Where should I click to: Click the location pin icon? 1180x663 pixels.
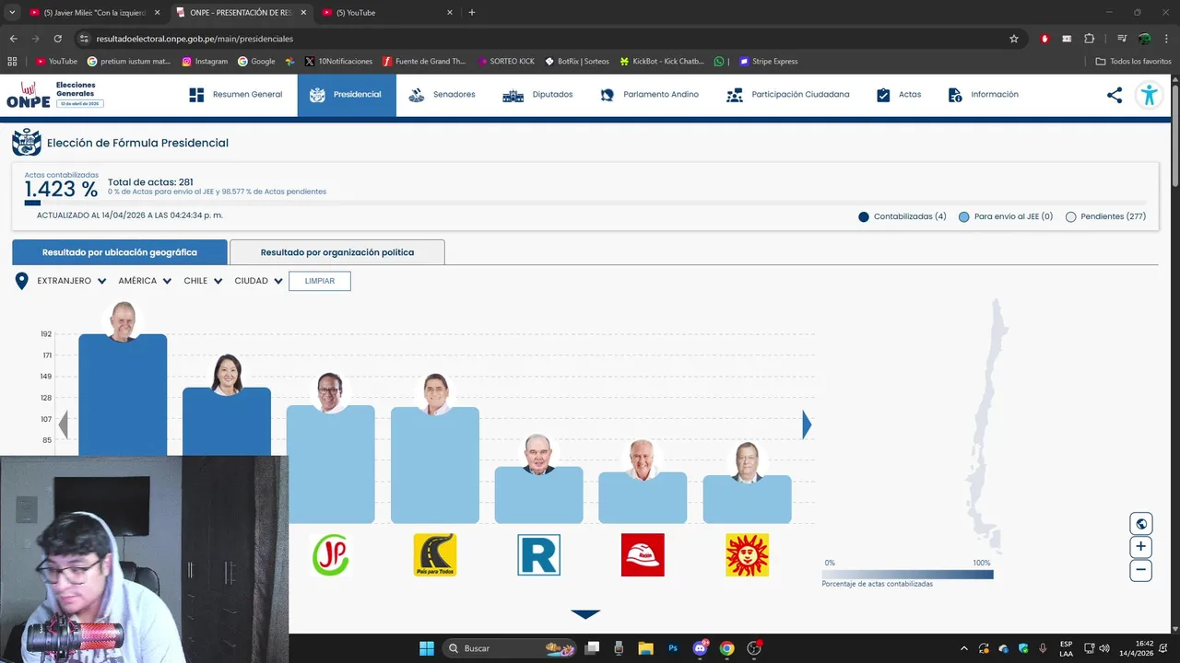(x=22, y=281)
